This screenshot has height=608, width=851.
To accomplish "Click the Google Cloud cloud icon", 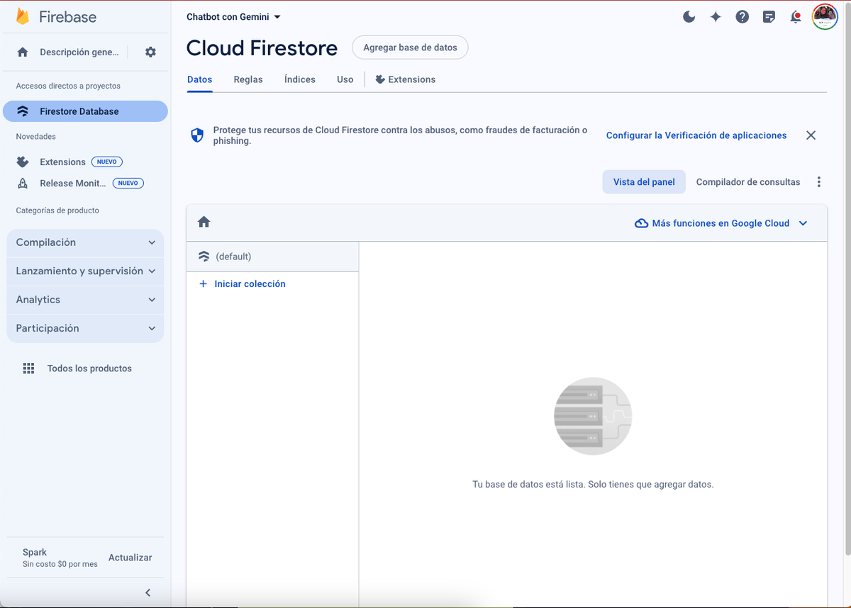I will pos(641,223).
